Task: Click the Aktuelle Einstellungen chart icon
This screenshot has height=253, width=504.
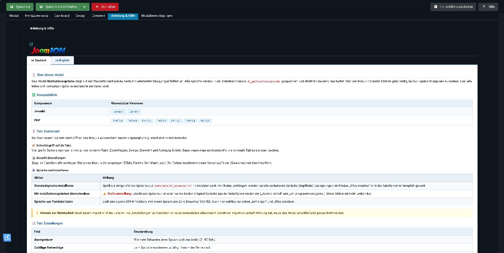Action: point(34,158)
